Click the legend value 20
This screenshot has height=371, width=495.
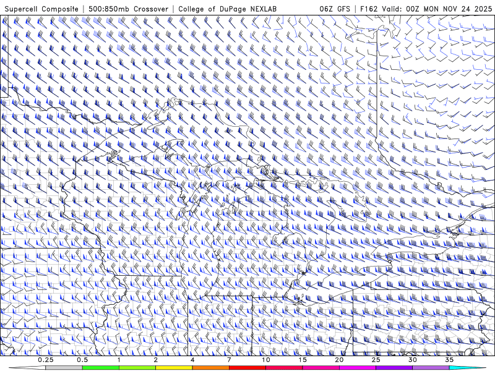[339, 360]
